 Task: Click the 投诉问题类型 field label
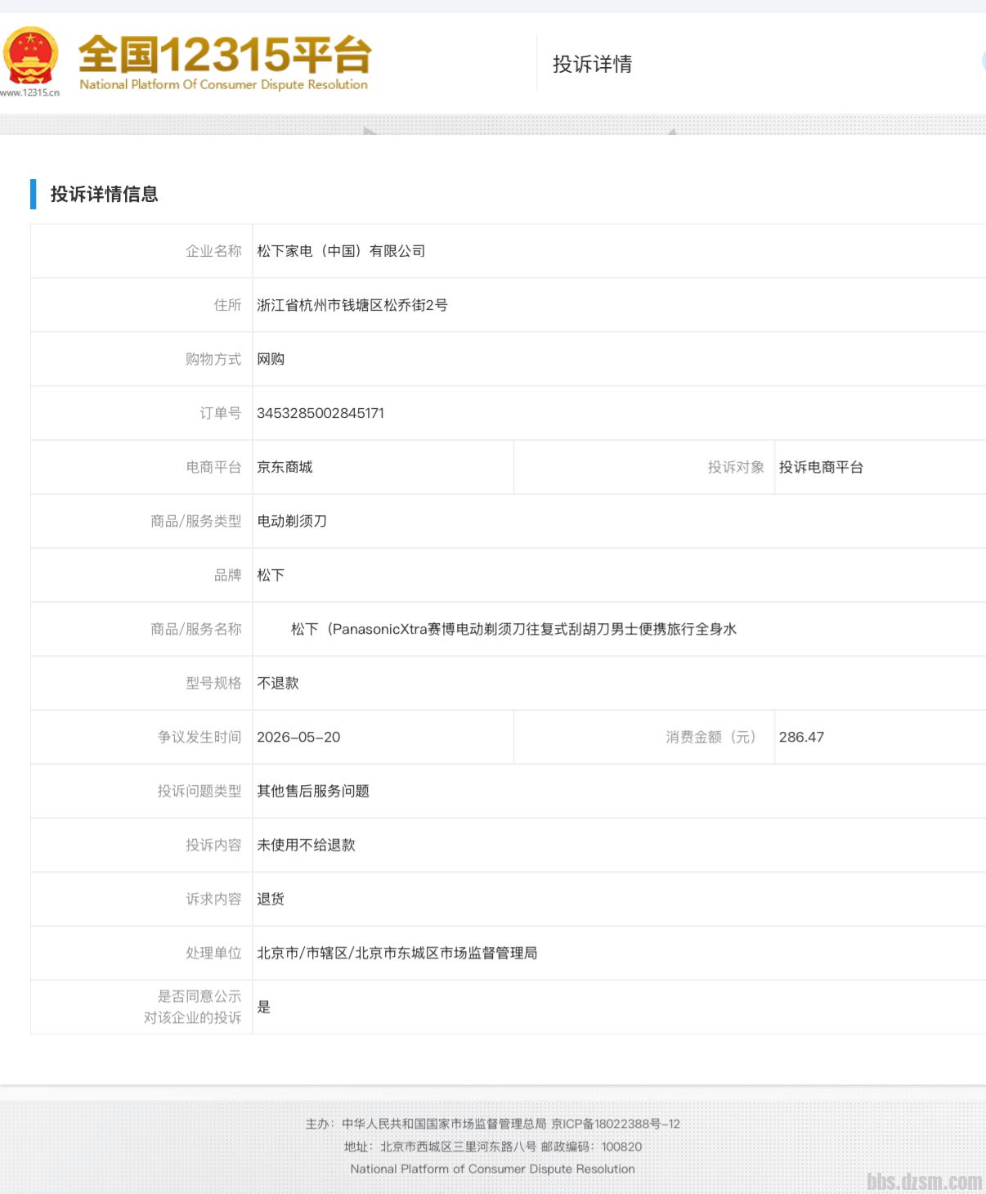click(199, 791)
